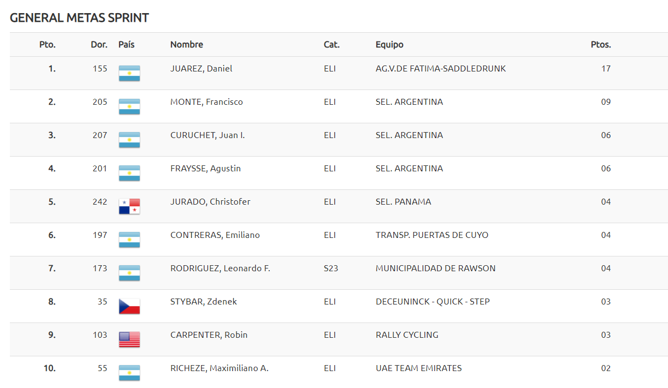Click the Panama flag icon
This screenshot has width=668, height=388.
click(129, 206)
